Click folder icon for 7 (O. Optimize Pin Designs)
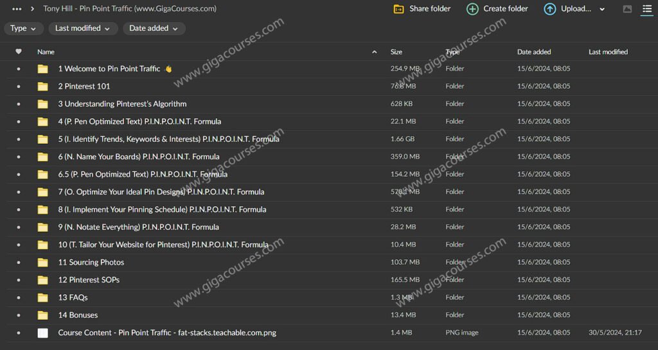The width and height of the screenshot is (658, 350). (x=43, y=192)
